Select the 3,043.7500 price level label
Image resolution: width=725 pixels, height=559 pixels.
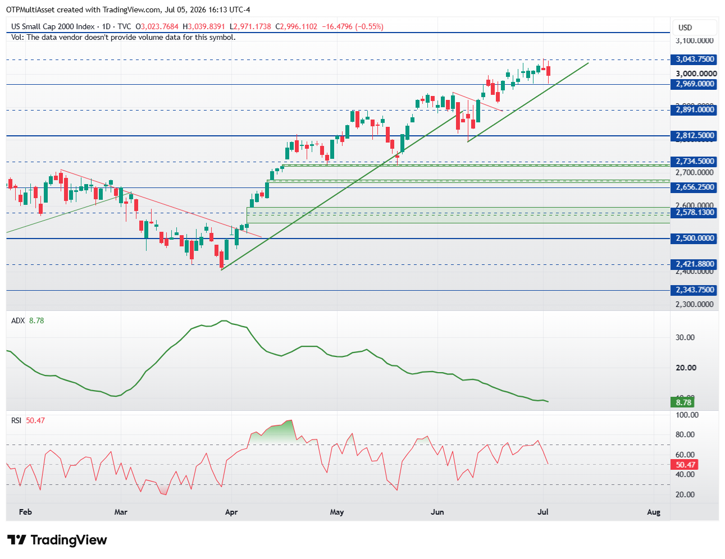[695, 59]
